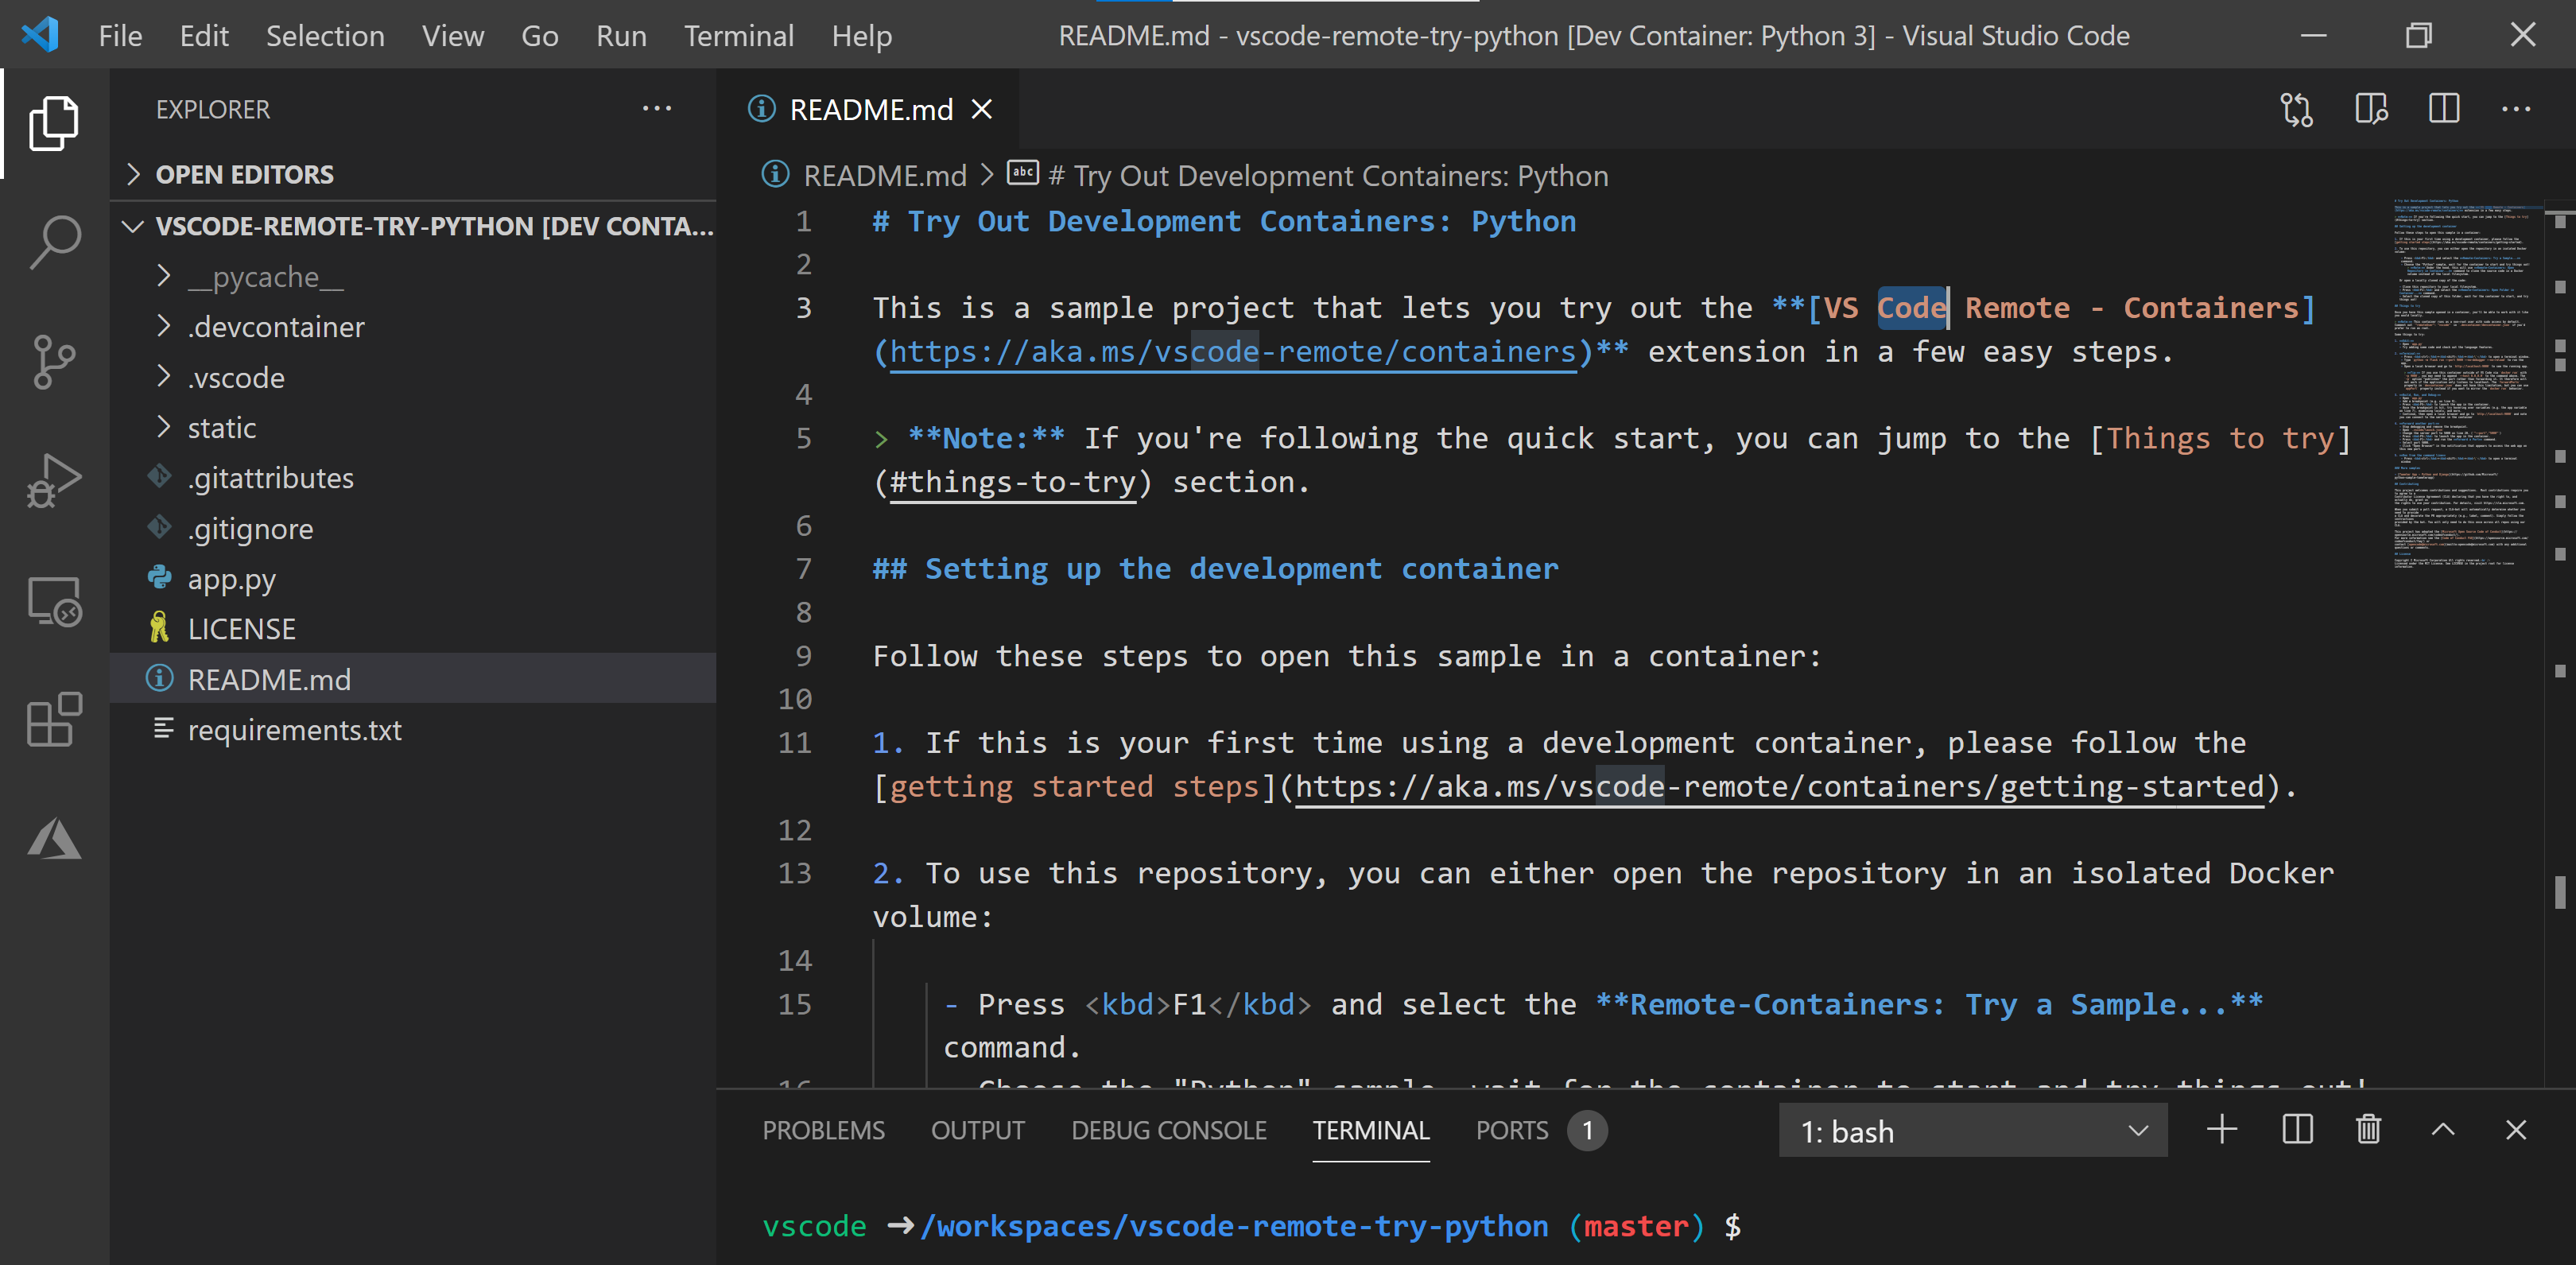Open the 1: bash terminal selector dropdown
Viewport: 2576px width, 1265px height.
click(x=1972, y=1131)
